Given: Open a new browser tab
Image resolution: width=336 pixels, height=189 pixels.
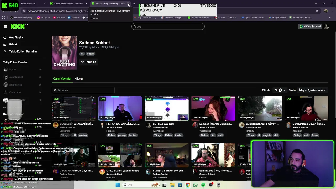Looking at the screenshot, I should point(134,4).
